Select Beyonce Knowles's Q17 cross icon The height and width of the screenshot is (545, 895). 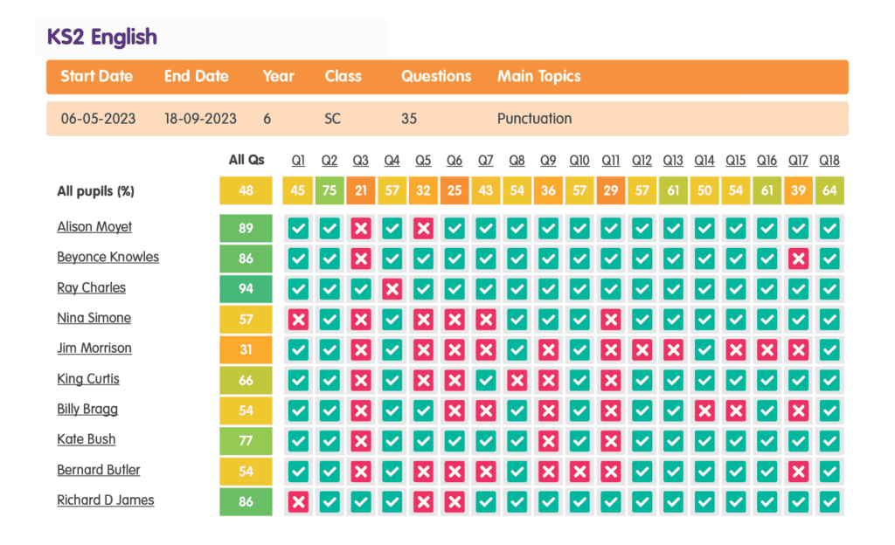point(798,257)
